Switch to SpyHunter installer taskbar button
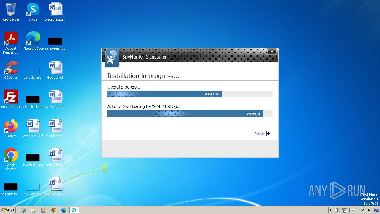The image size is (380, 214). (74, 210)
